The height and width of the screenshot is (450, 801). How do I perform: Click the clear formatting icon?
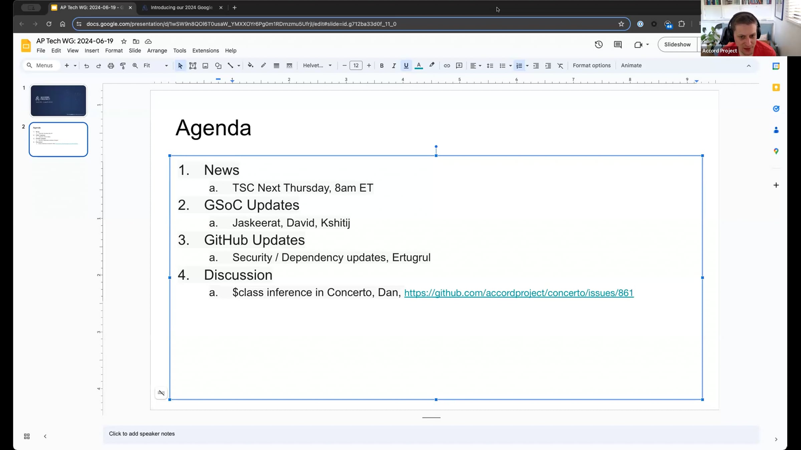click(560, 66)
